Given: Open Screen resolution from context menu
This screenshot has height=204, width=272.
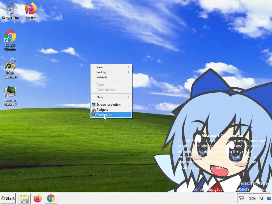Looking at the screenshot, I should point(111,105).
